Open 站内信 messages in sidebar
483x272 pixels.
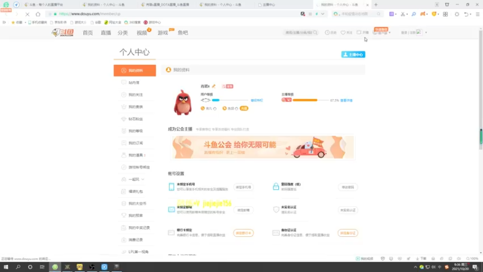pos(135,83)
